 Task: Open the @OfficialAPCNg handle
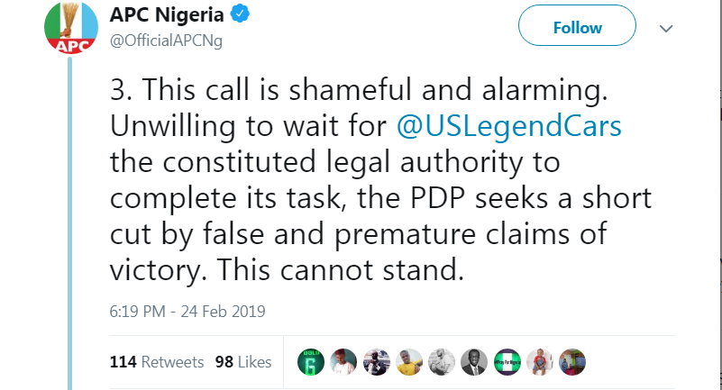click(167, 40)
